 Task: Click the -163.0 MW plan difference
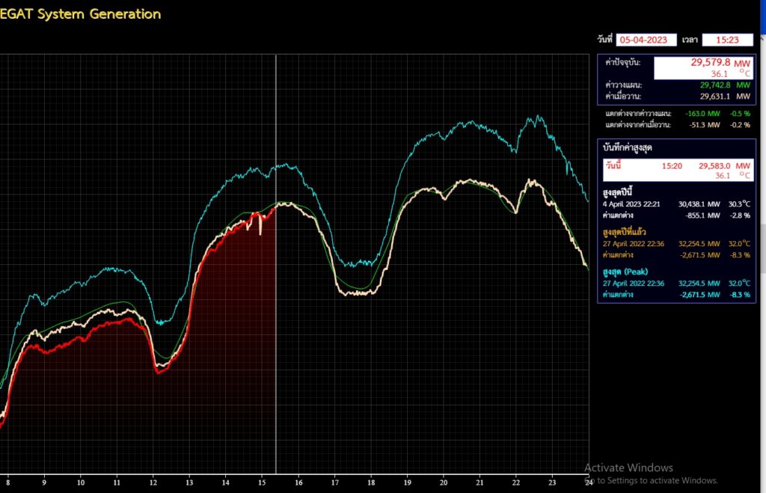pyautogui.click(x=705, y=114)
